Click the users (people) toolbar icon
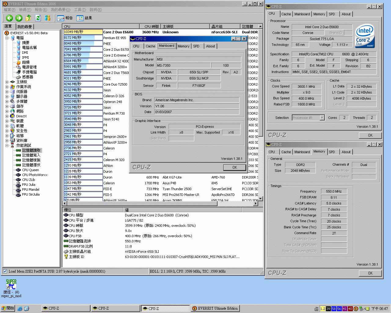Viewport: 391px width, 313px height. (48, 18)
